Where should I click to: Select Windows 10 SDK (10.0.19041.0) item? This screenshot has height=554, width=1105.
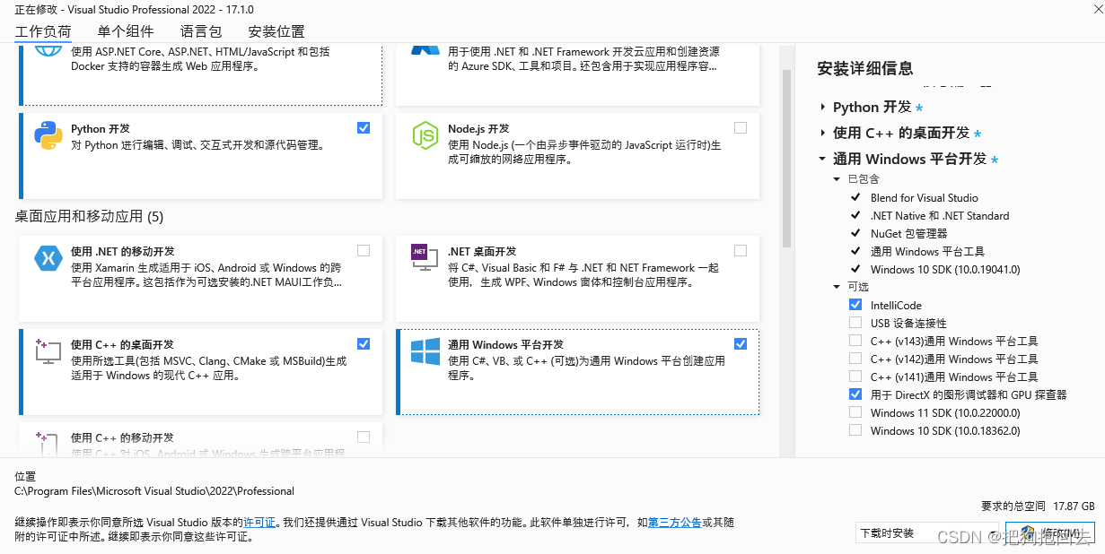945,269
